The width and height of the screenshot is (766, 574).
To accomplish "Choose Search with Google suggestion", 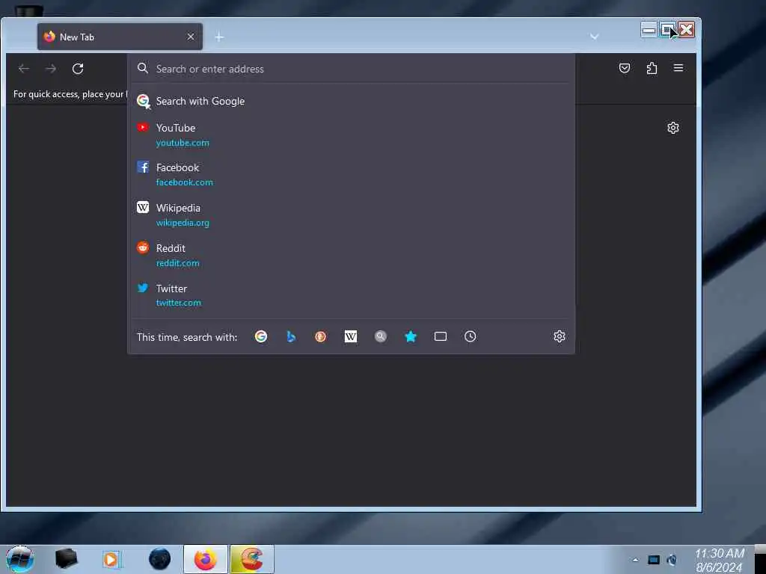I will pyautogui.click(x=351, y=101).
